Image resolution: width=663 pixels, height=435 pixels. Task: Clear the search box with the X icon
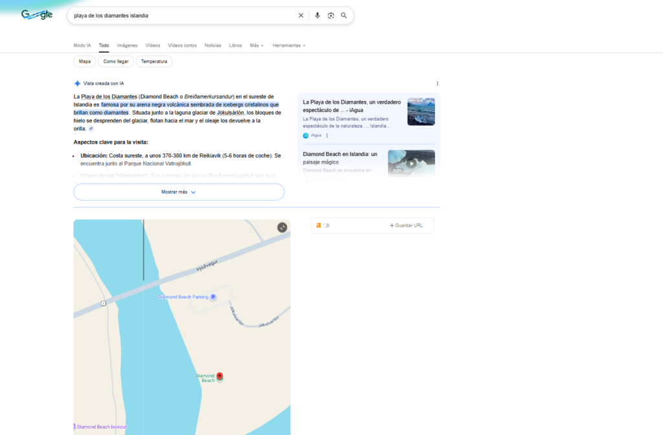[x=300, y=16]
